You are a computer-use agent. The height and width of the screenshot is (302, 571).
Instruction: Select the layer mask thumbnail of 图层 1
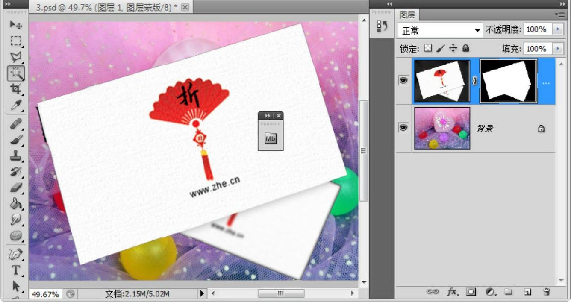pyautogui.click(x=509, y=81)
